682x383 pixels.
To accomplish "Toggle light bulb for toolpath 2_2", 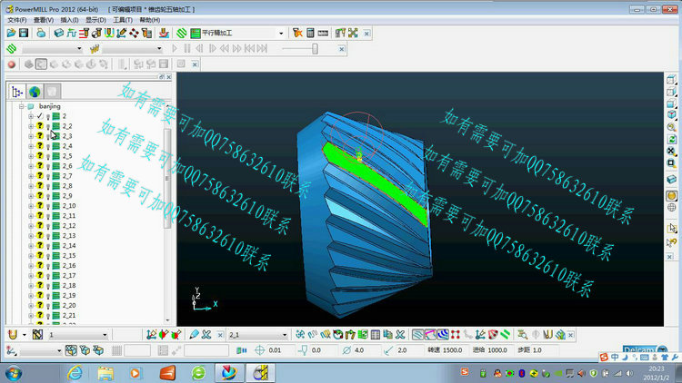I will coord(48,126).
